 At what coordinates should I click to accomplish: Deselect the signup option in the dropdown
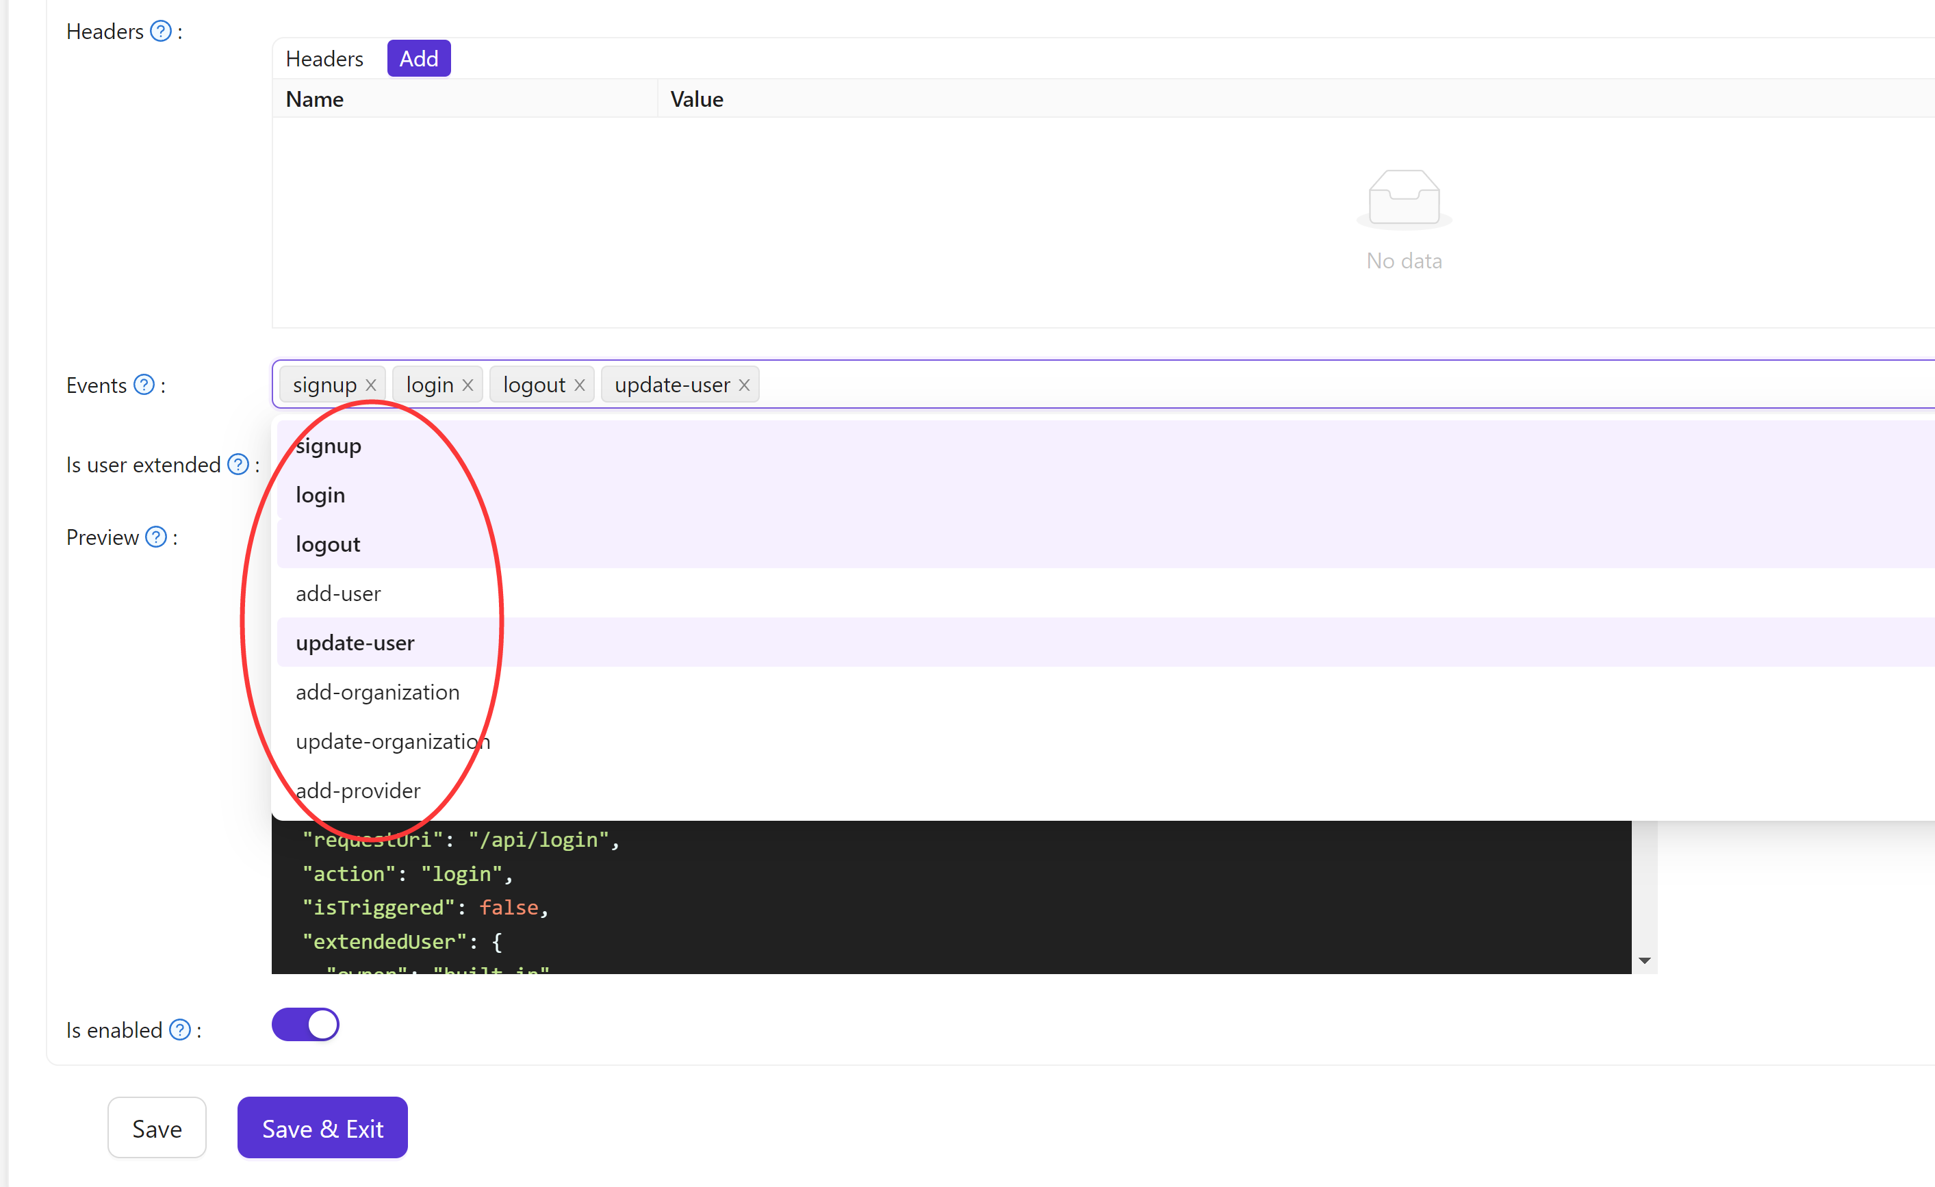pyautogui.click(x=329, y=445)
